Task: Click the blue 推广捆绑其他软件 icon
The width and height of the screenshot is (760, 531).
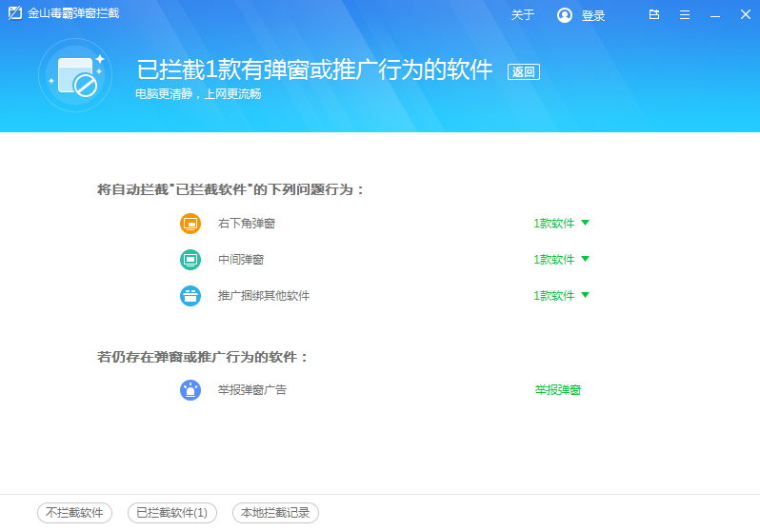Action: [190, 296]
